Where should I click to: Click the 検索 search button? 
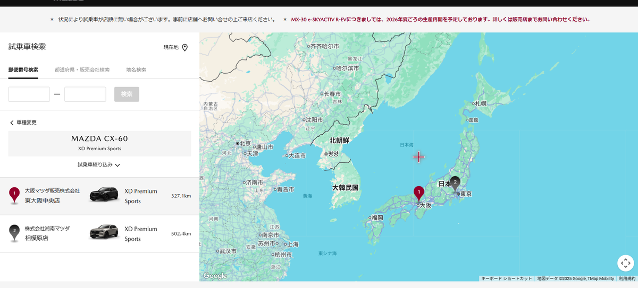pos(127,94)
